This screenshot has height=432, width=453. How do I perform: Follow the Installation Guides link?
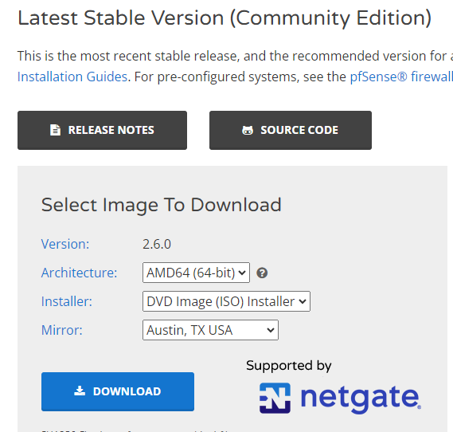72,77
